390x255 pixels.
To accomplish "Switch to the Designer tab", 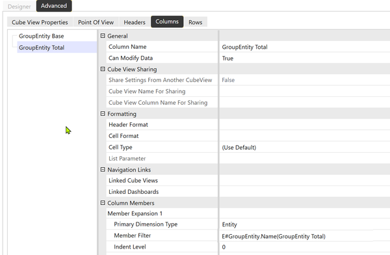I will [x=19, y=7].
